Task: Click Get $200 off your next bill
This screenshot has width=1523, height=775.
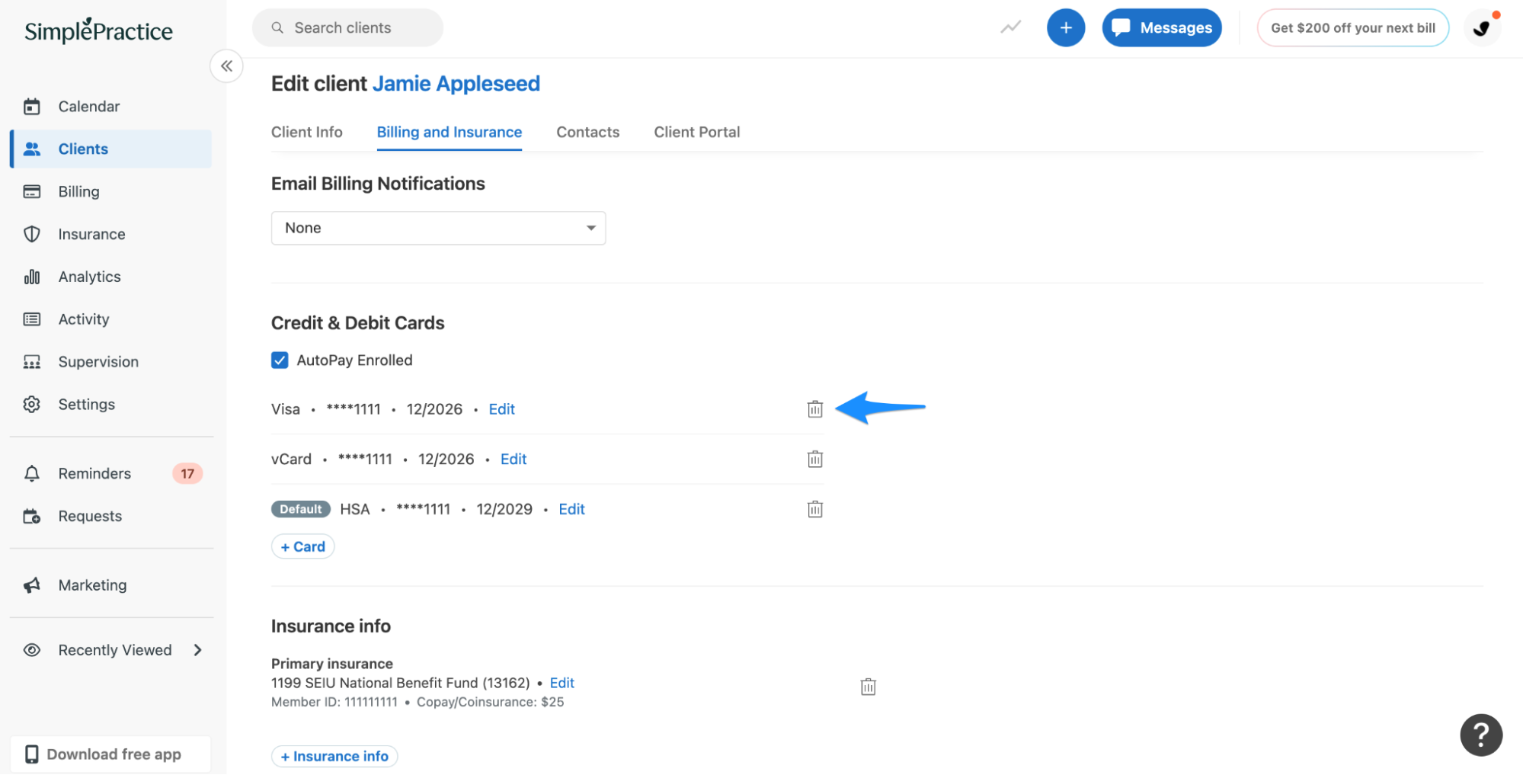Action: coord(1352,28)
